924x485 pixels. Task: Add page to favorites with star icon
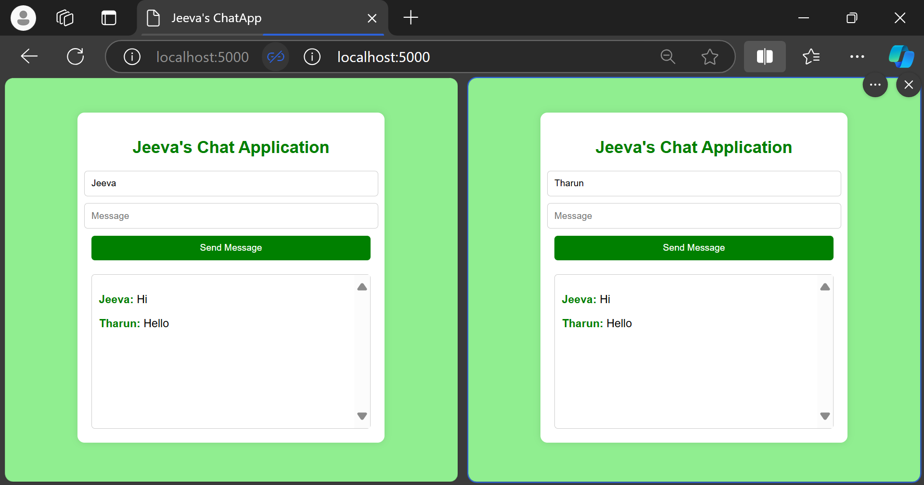pos(710,57)
